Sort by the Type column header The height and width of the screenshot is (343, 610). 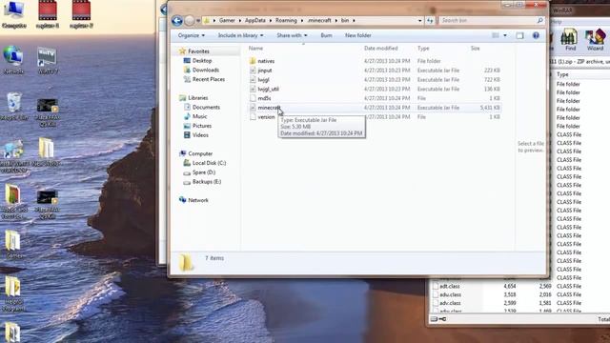(423, 49)
